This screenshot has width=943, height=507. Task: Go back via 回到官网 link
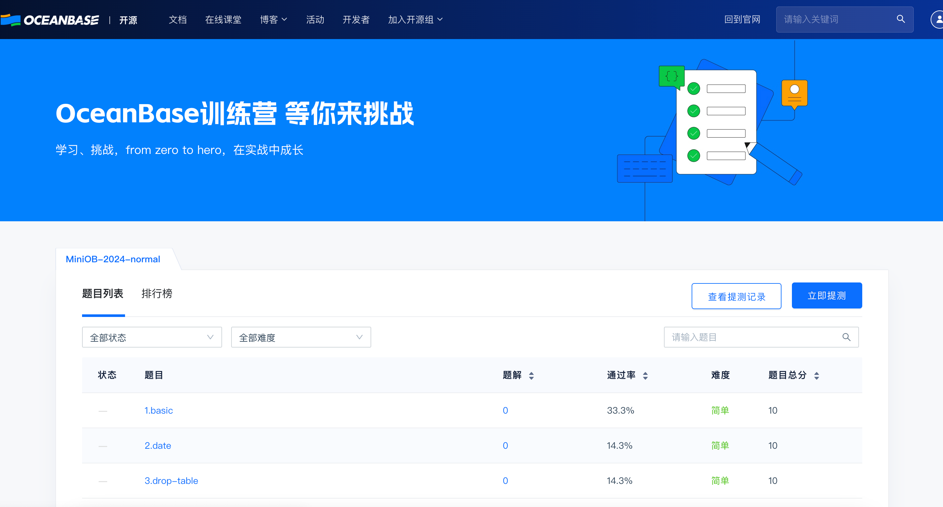pyautogui.click(x=742, y=20)
